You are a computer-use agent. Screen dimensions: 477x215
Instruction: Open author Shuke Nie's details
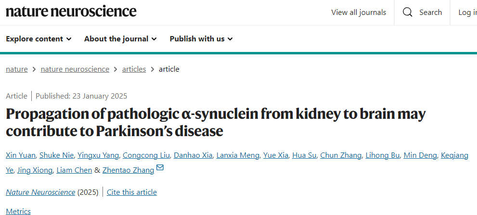click(x=57, y=155)
